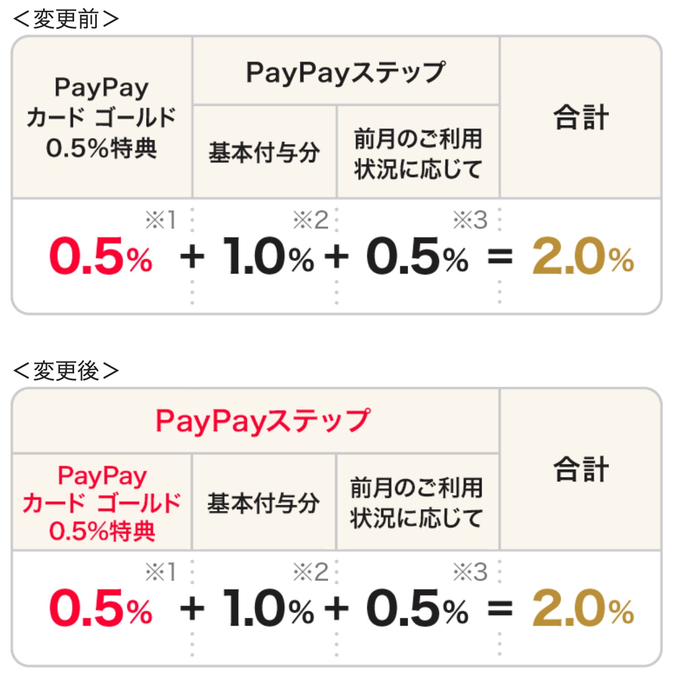Click ※3 footnote marker in bottom table
Viewport: 673px width, 684px height.
point(470,572)
